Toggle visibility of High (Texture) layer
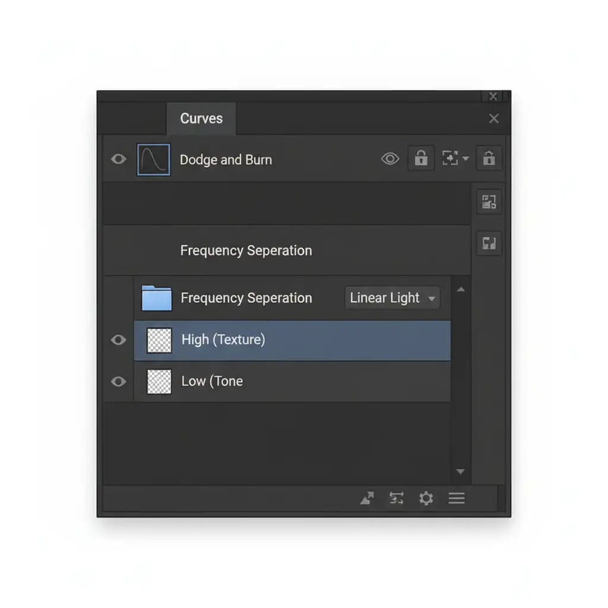This screenshot has height=608, width=608. [x=119, y=340]
